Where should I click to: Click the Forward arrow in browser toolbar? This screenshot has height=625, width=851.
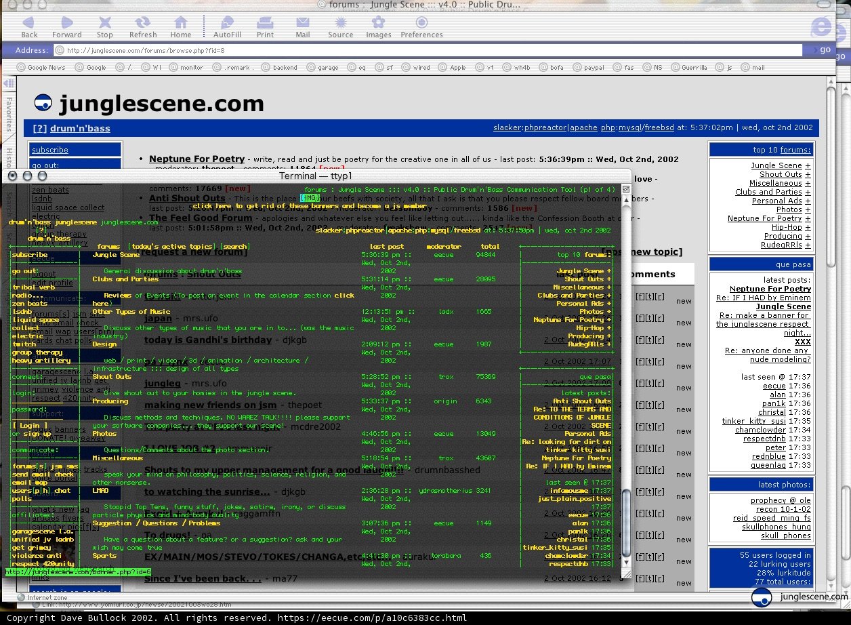66,26
